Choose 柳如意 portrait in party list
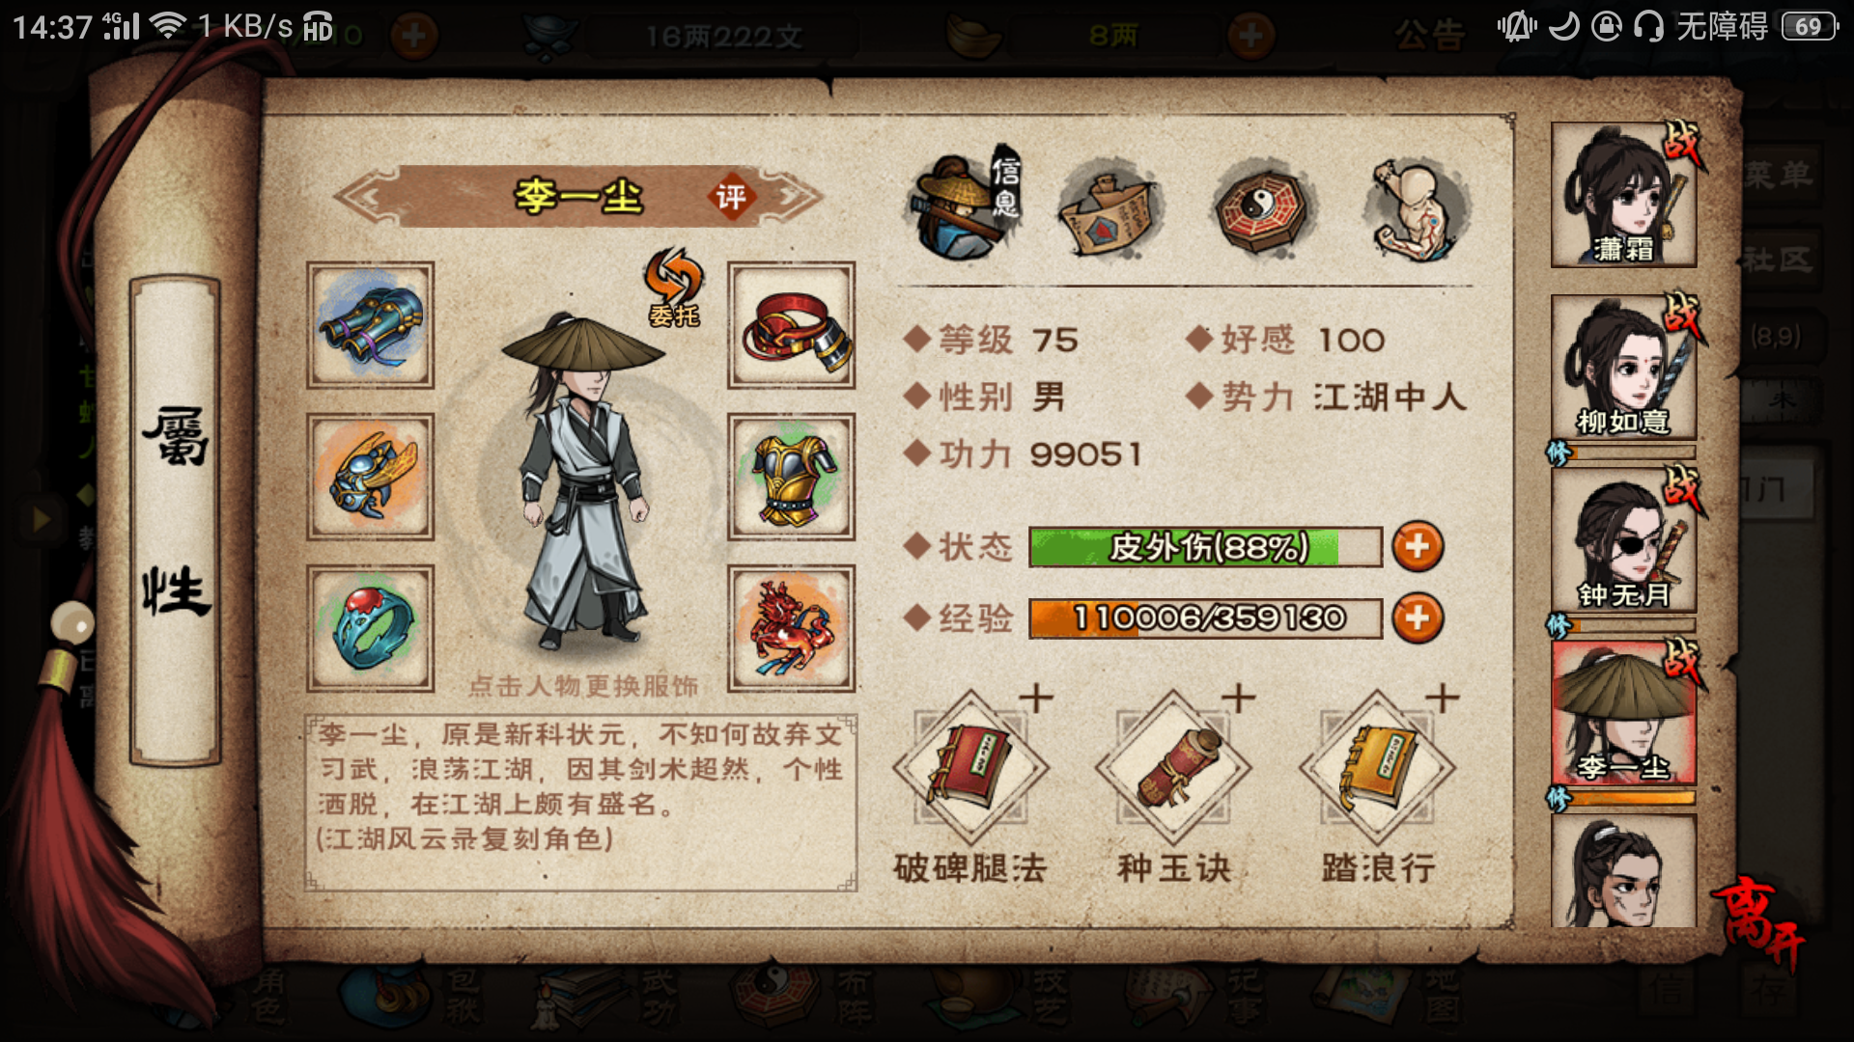Viewport: 1854px width, 1042px height. [1623, 367]
